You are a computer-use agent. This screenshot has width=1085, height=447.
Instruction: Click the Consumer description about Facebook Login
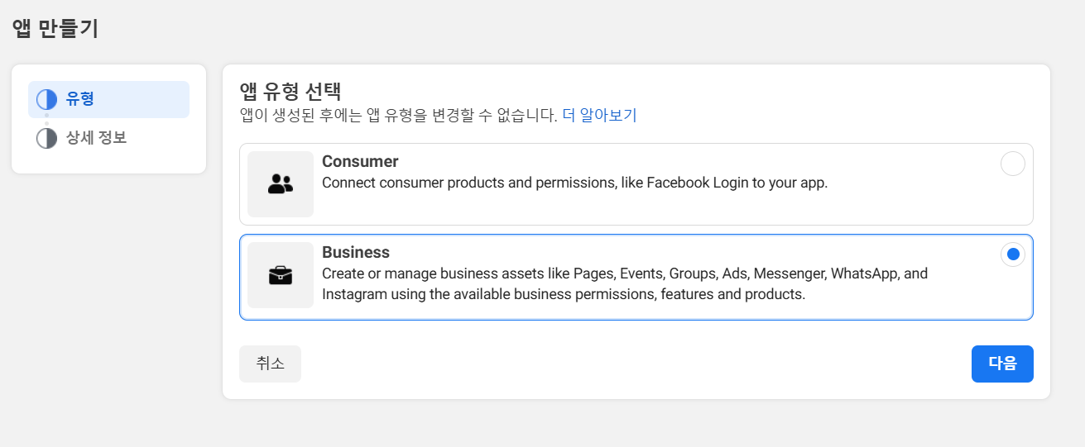(x=574, y=183)
